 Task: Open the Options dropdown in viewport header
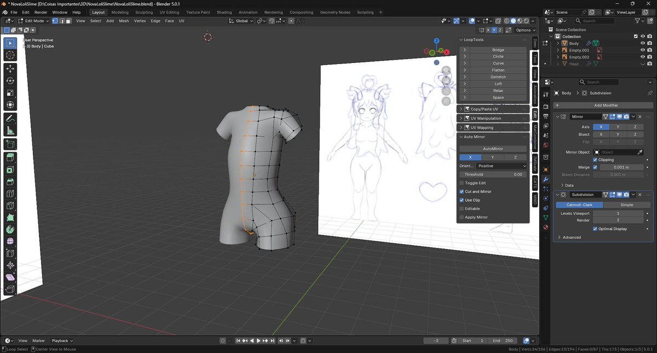(x=525, y=30)
